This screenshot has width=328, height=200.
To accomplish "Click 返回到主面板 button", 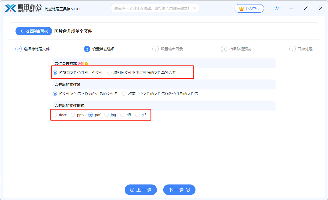I will coord(34,31).
